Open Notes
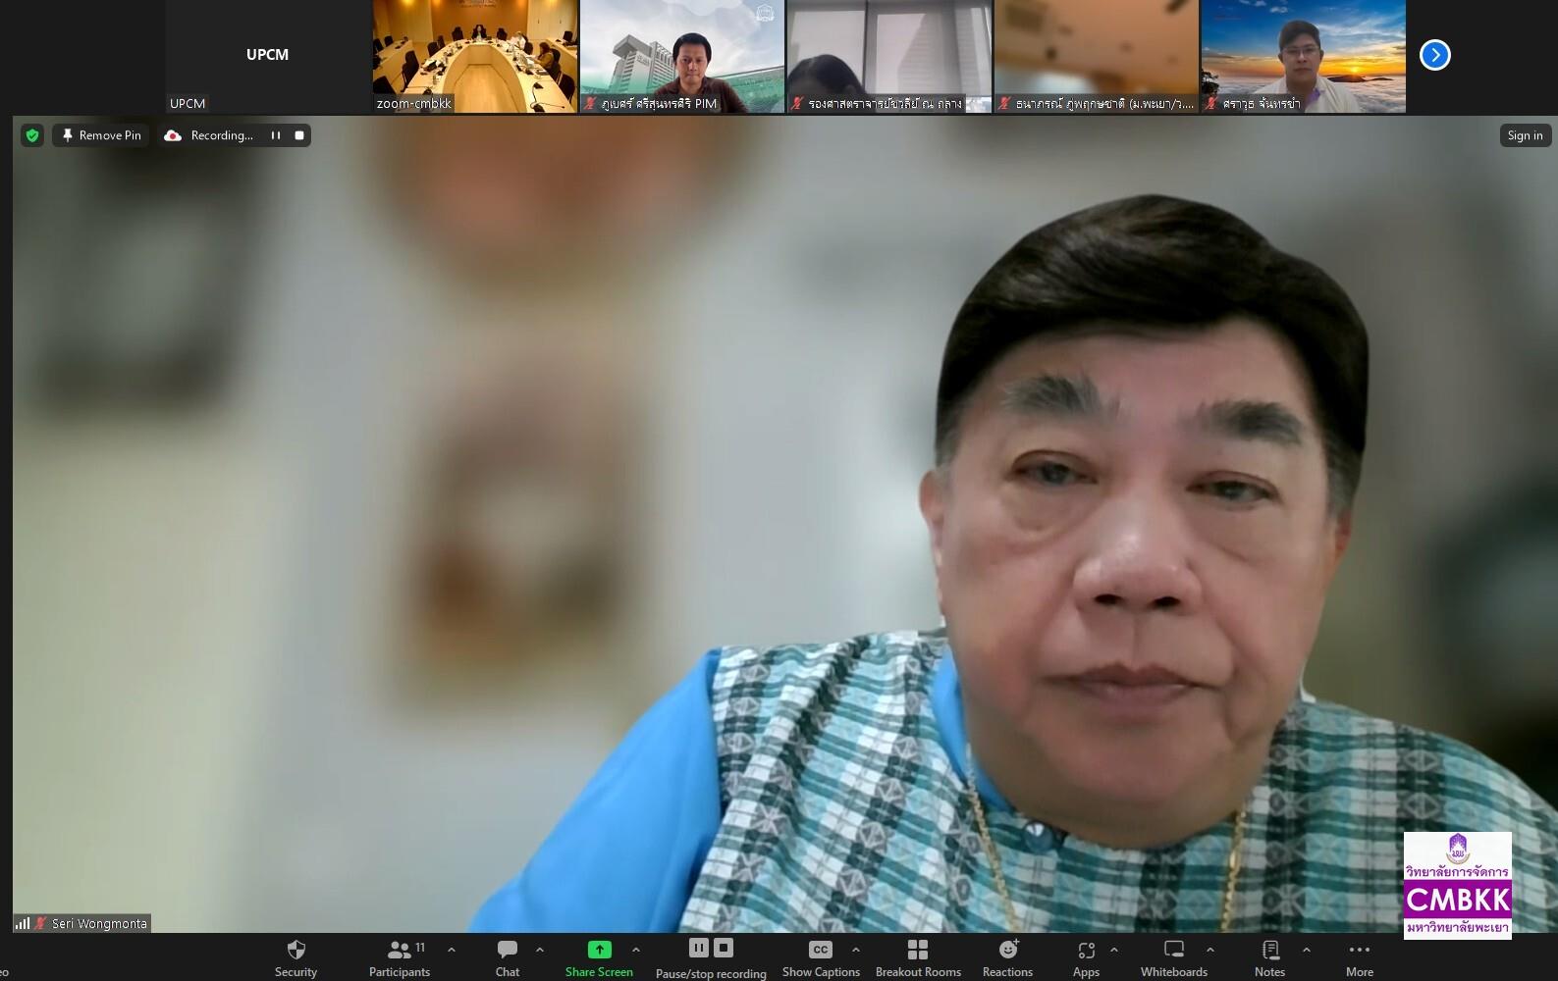The height and width of the screenshot is (981, 1558). click(1269, 958)
